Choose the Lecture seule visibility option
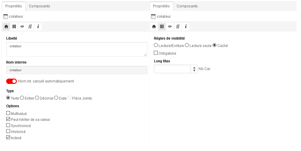Screen dimensions: 301x151 [x=187, y=46]
